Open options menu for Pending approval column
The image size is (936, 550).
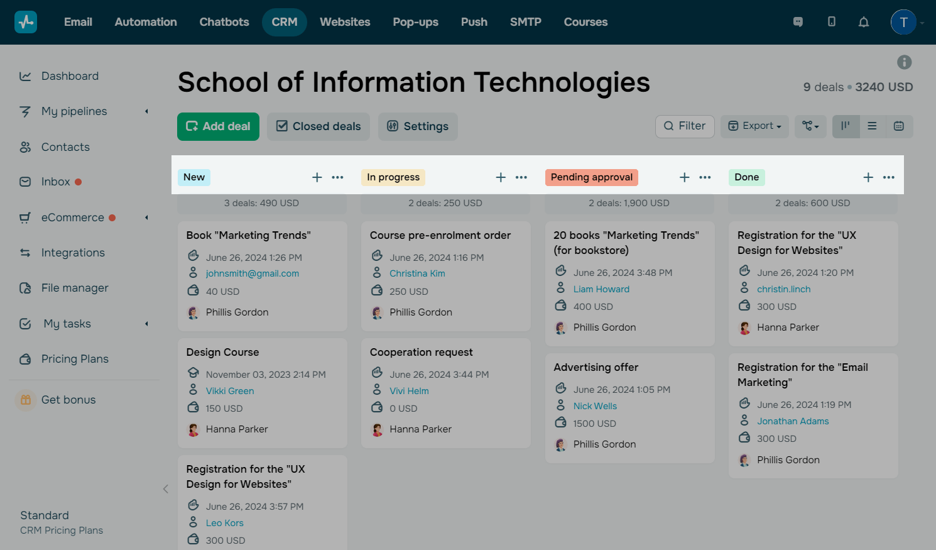pyautogui.click(x=705, y=177)
